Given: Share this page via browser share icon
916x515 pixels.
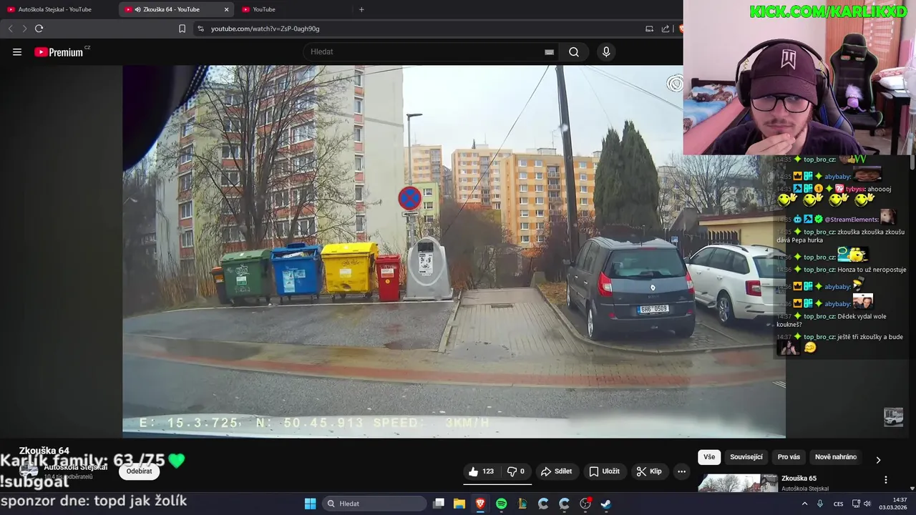Looking at the screenshot, I should 666,29.
